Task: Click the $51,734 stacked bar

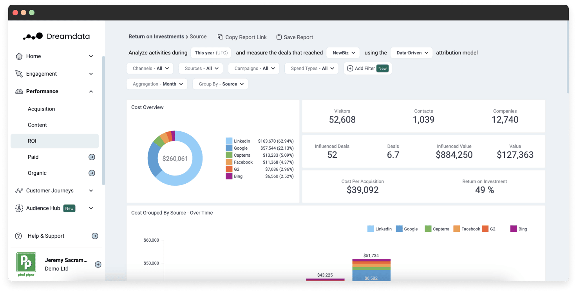Action: [x=371, y=270]
